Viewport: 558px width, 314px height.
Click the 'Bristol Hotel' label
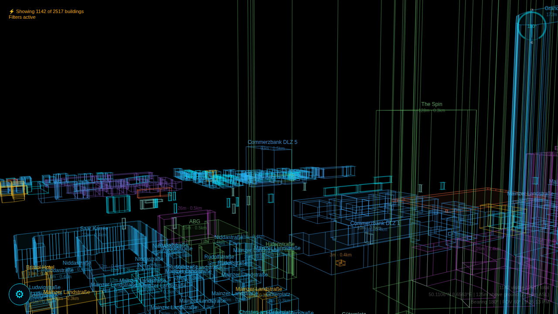pos(40,267)
